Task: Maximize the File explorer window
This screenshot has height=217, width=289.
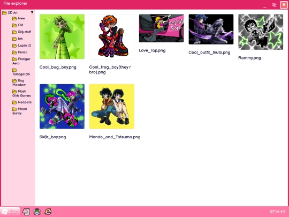Action: pyautogui.click(x=274, y=5)
